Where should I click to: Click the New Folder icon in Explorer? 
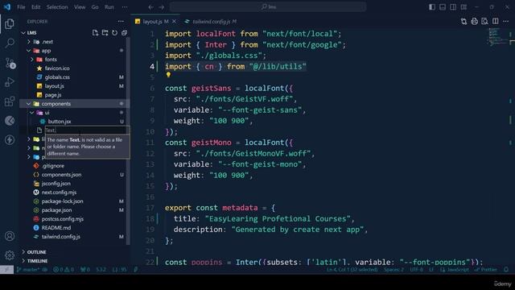tap(105, 32)
